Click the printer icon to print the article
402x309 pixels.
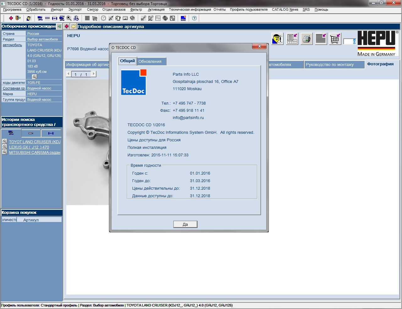coord(307,39)
